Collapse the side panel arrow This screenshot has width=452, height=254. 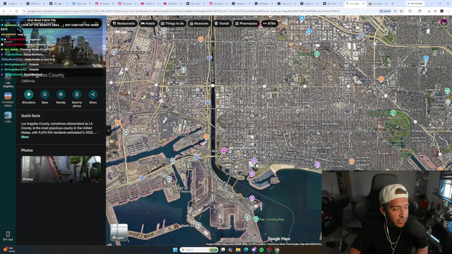[x=109, y=131]
